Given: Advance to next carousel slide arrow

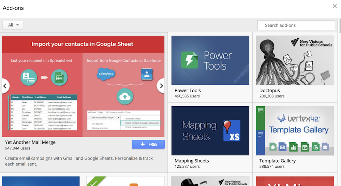Looking at the screenshot, I should (x=161, y=86).
